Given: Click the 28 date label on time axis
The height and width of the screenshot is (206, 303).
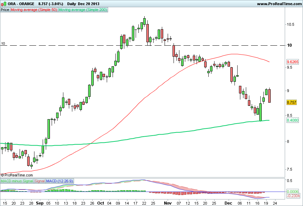Looking at the screenshot, I should click(31, 203).
